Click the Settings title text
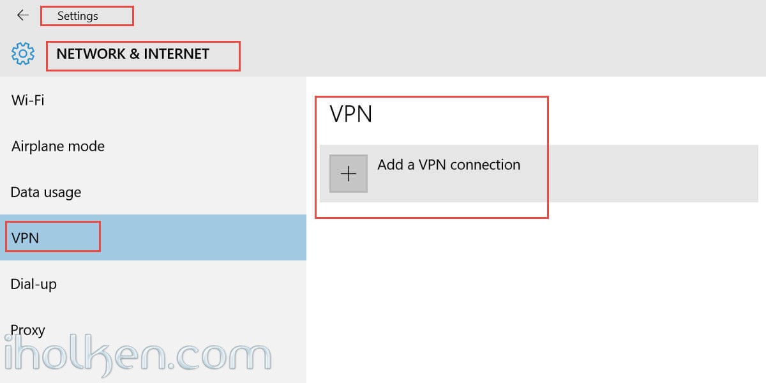The width and height of the screenshot is (766, 383). click(77, 15)
